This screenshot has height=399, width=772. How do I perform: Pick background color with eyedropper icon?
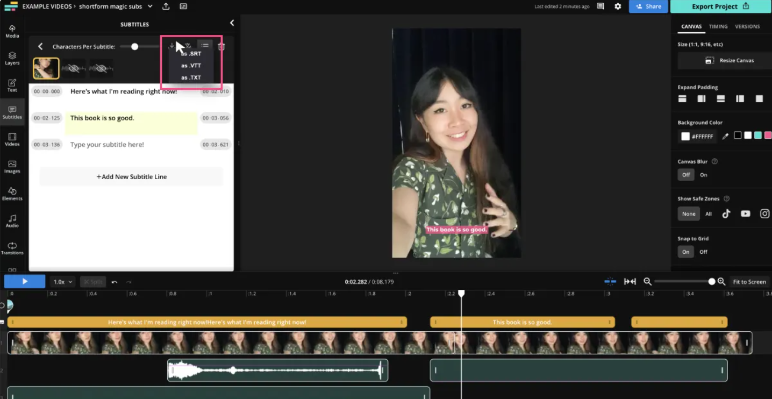[x=725, y=137]
